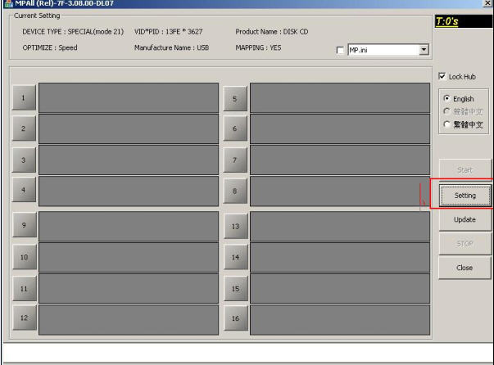Click port slot button 8
The width and height of the screenshot is (494, 365).
pyautogui.click(x=234, y=192)
